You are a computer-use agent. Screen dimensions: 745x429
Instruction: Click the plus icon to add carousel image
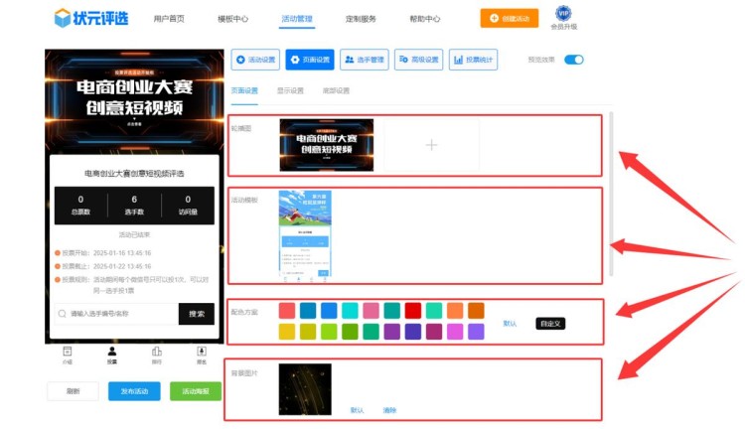click(x=431, y=145)
